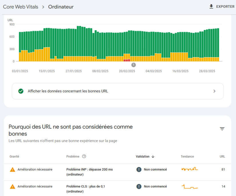Click the URL count 81 for INP
Viewport: 236px width, 196px height.
(223, 169)
